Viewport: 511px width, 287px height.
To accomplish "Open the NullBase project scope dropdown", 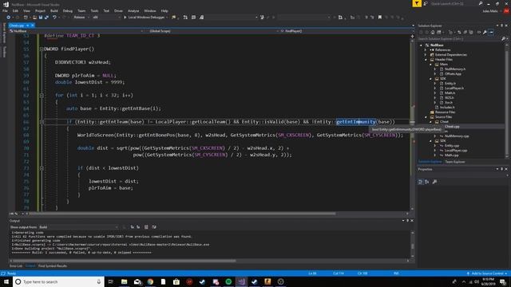I will (77, 31).
